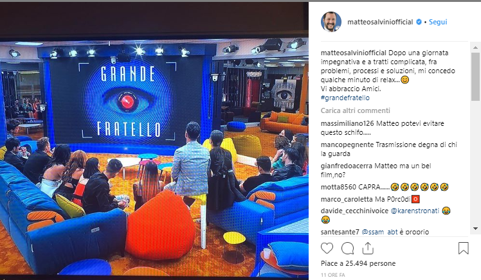This screenshot has width=481, height=280.
Task: Click the comments scrollbar down arrow
Action: pos(475,229)
